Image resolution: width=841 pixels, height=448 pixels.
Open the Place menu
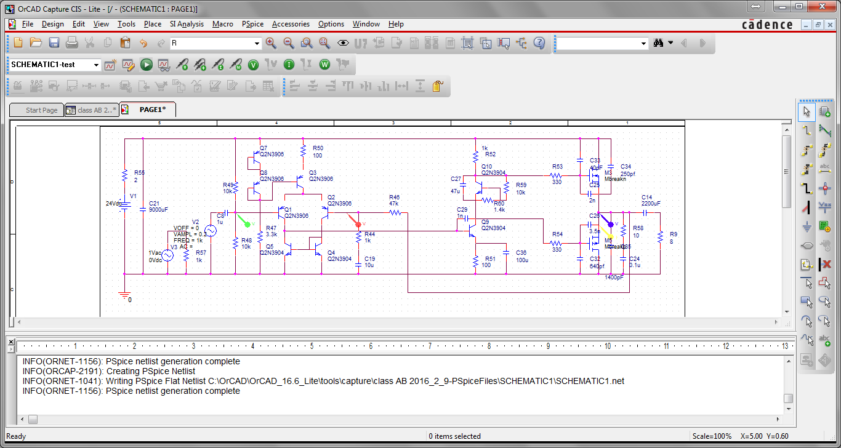pos(153,24)
